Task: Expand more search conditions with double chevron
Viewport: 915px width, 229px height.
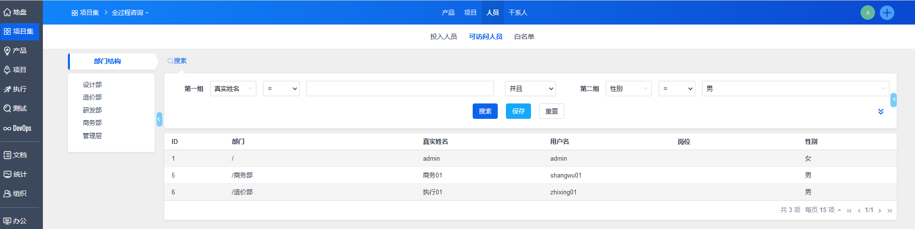Action: (x=880, y=112)
